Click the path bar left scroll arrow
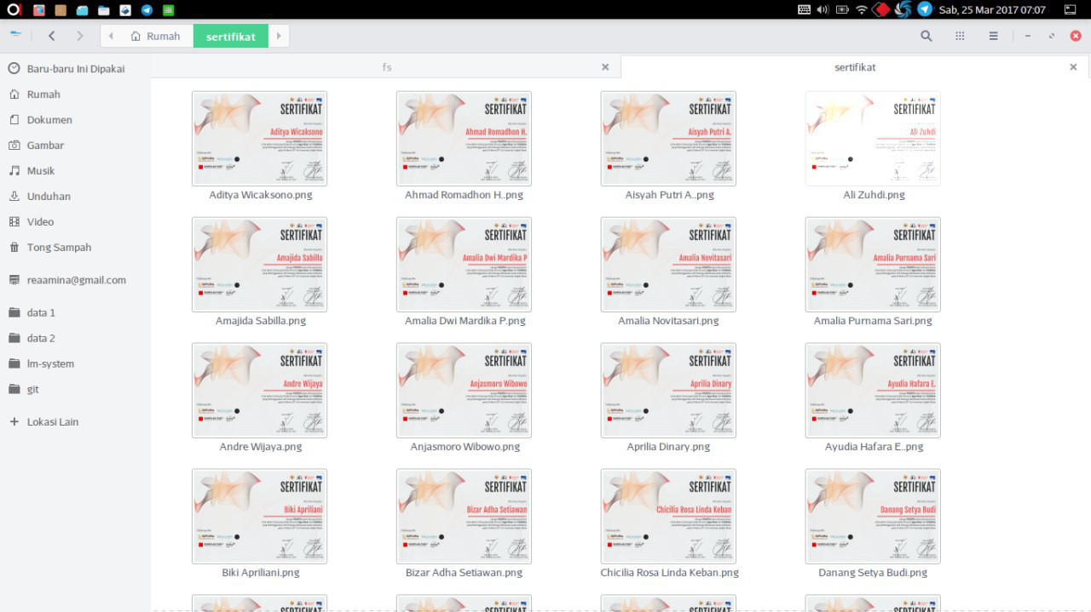 click(x=111, y=36)
